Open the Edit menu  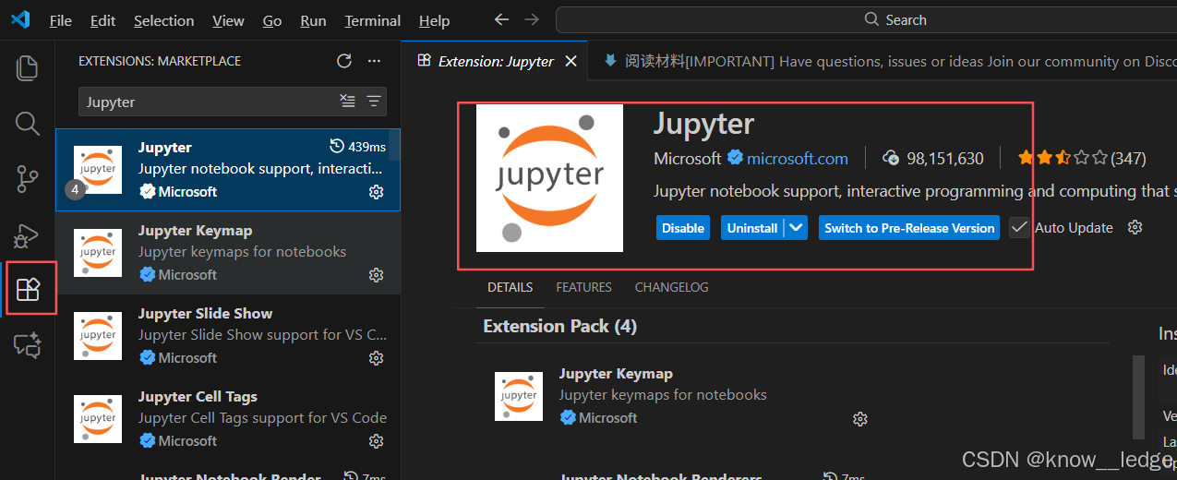tap(103, 20)
